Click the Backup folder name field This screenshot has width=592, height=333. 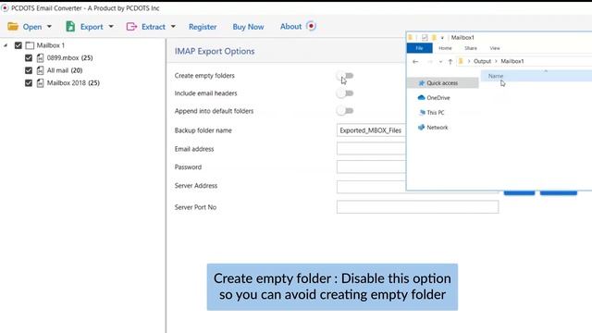click(x=371, y=130)
